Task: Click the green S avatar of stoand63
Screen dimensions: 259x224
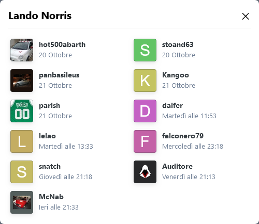Action: coord(145,50)
